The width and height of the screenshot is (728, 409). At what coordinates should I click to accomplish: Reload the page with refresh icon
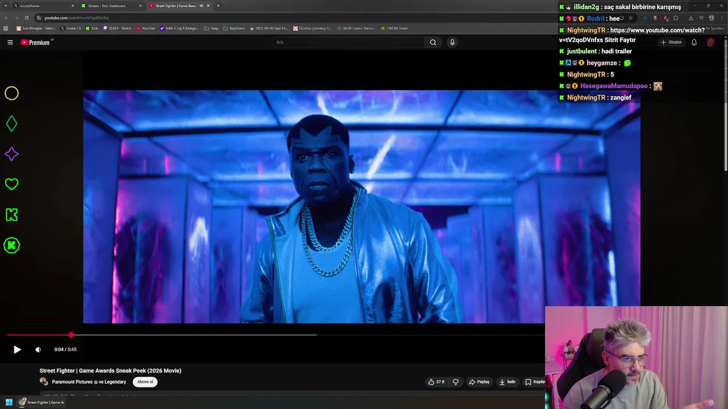click(x=27, y=18)
